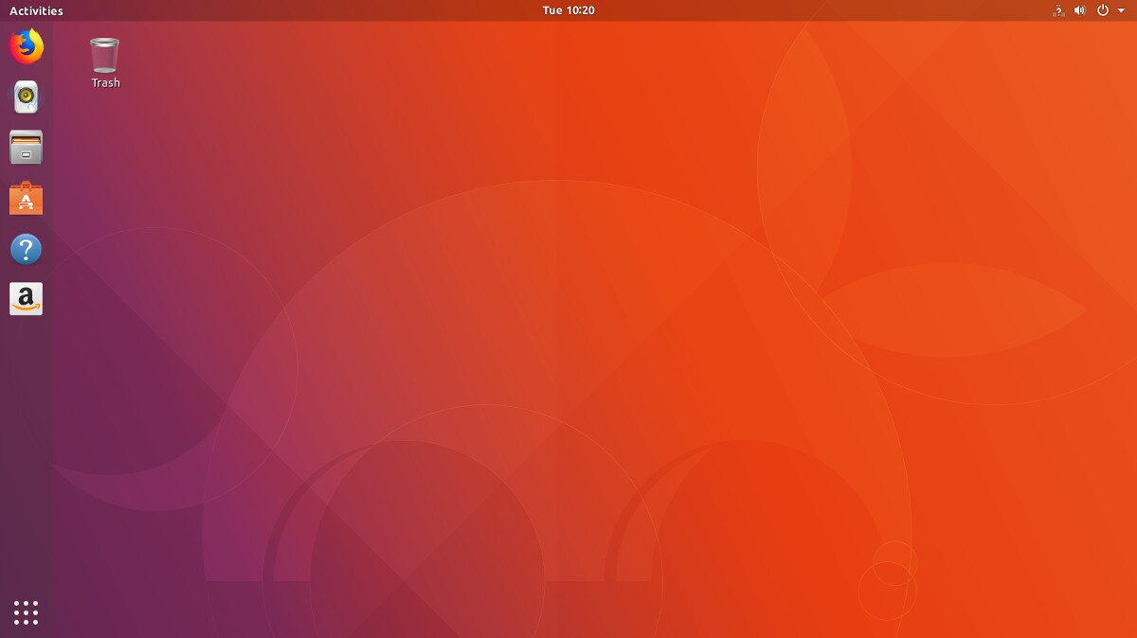Click the volume speaker icon in top bar
This screenshot has width=1137, height=638.
1080,10
